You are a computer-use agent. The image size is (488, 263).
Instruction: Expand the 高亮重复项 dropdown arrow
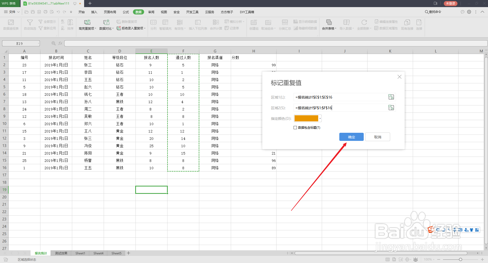(x=96, y=29)
